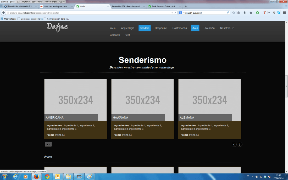Launch Internet Explorer from the taskbar
The width and height of the screenshot is (288, 180).
click(15, 177)
